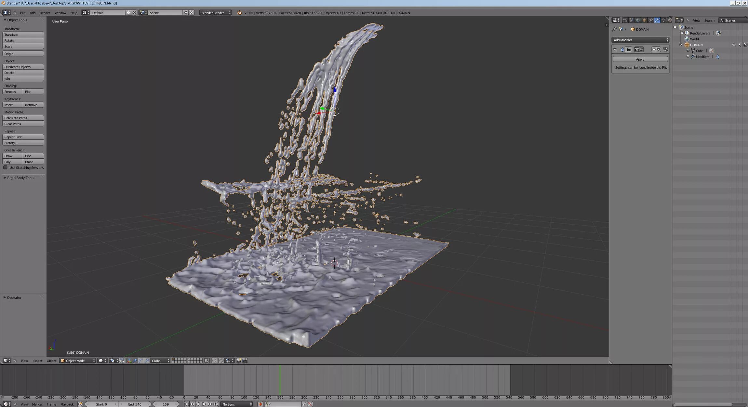The image size is (748, 407).
Task: Open the Add Modifier dropdown
Action: click(640, 40)
